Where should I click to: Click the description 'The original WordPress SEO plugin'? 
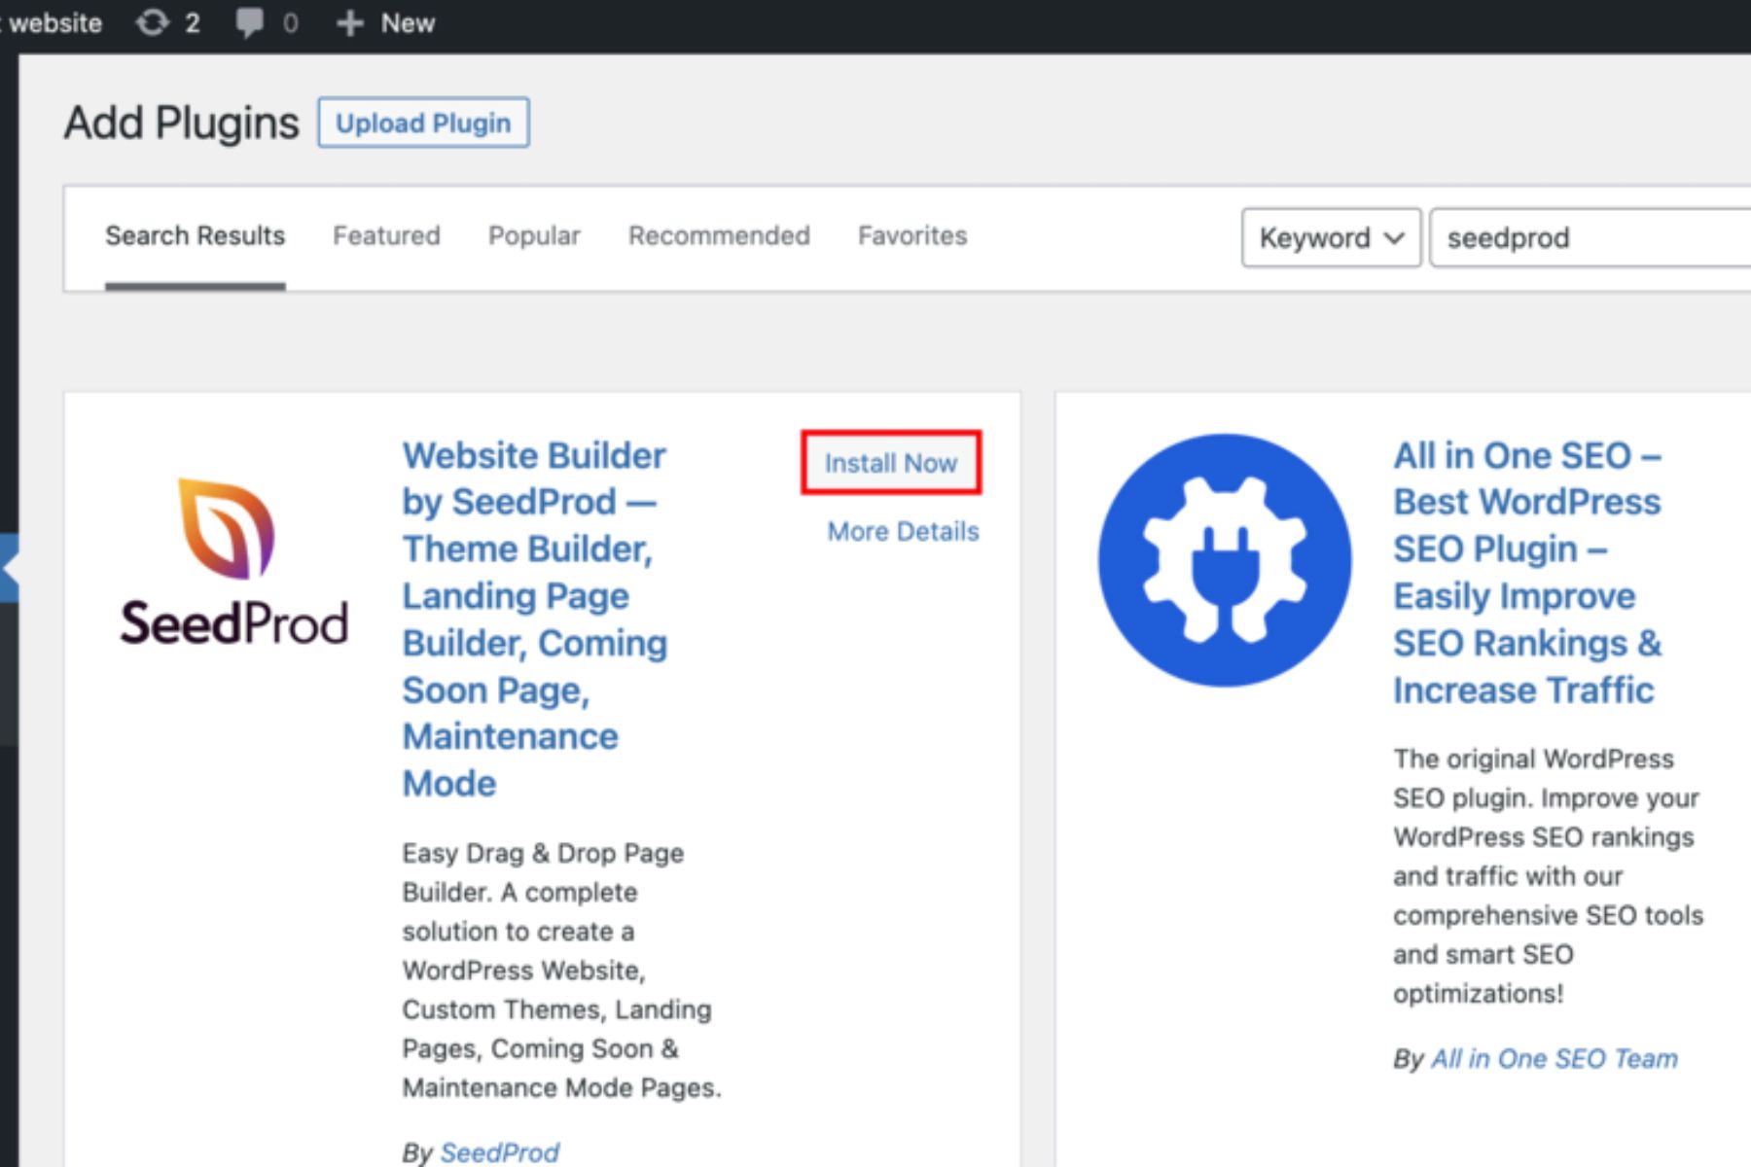pyautogui.click(x=1548, y=875)
